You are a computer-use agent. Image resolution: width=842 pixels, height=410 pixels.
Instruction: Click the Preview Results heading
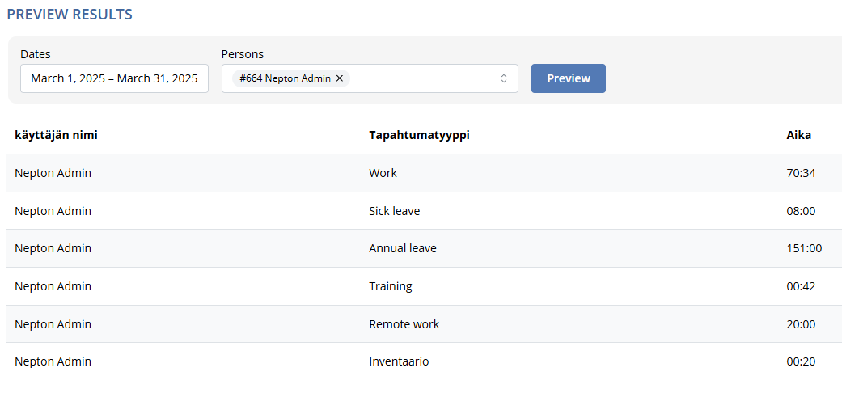[x=70, y=15]
